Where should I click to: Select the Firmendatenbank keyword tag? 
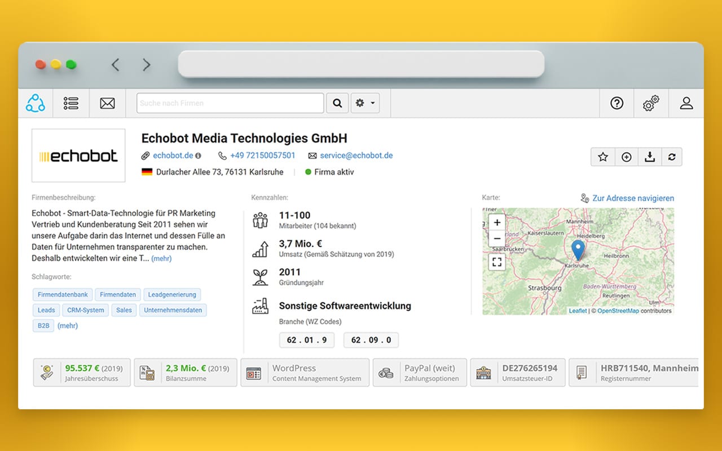pos(63,295)
